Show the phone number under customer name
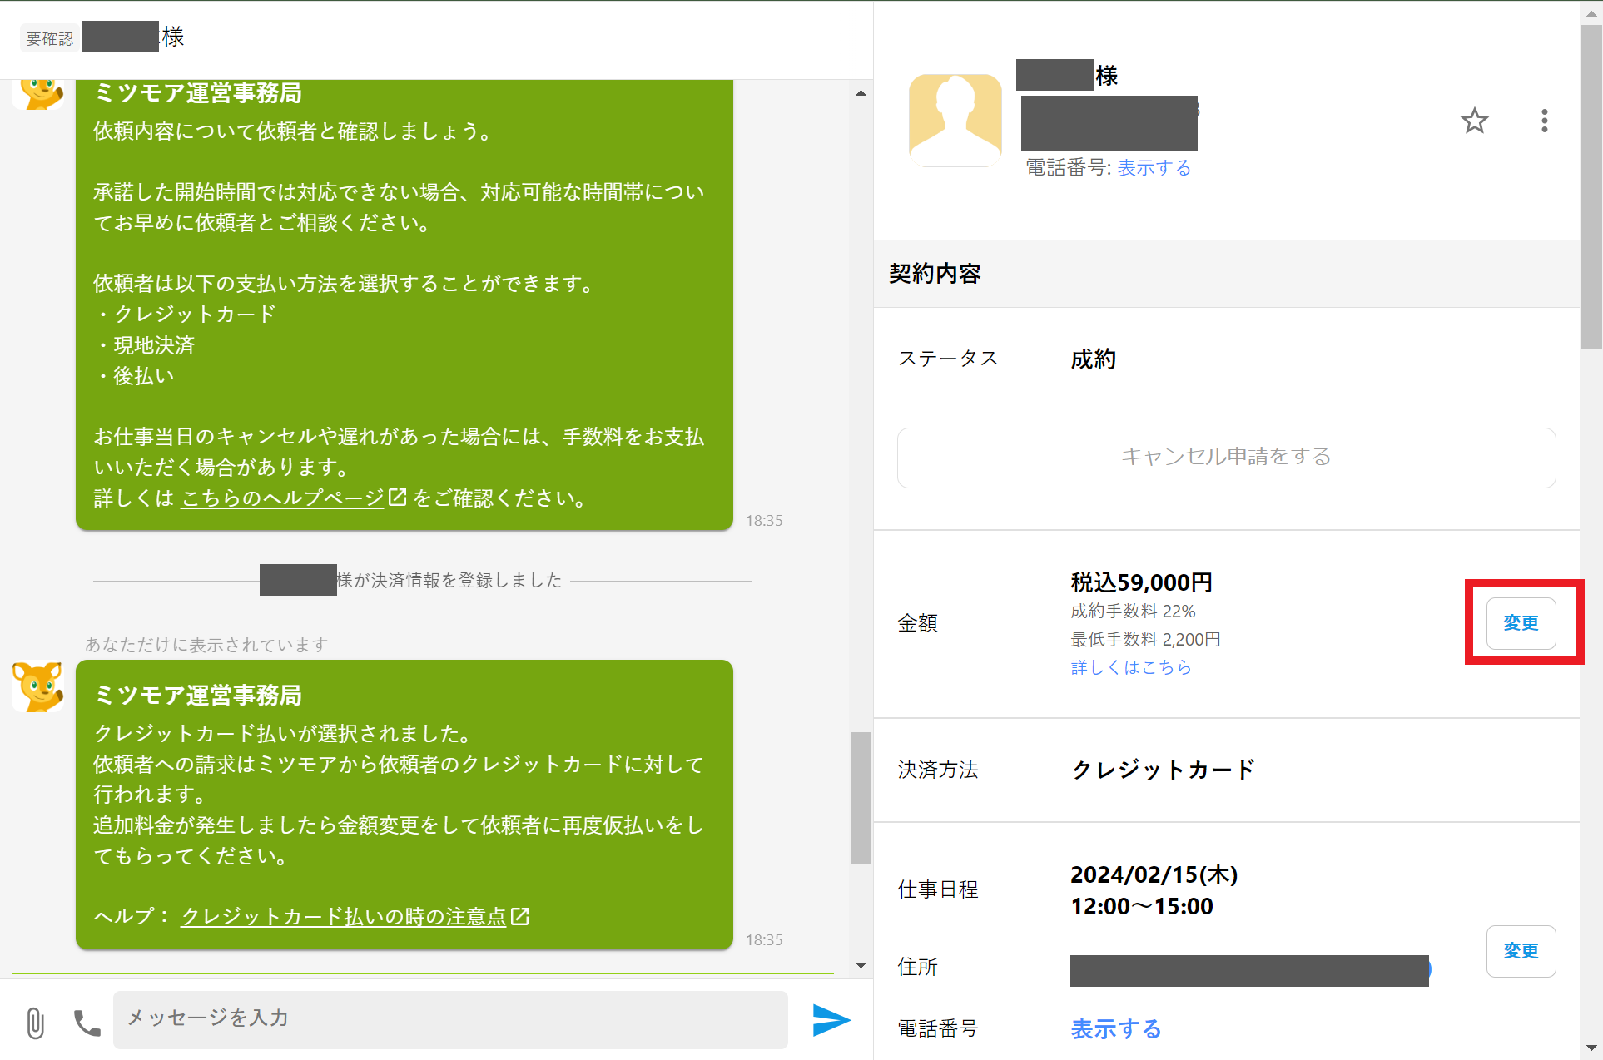This screenshot has height=1060, width=1603. [1154, 168]
